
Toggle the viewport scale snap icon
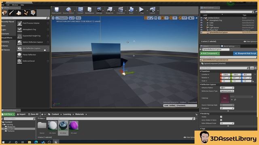pos(180,18)
